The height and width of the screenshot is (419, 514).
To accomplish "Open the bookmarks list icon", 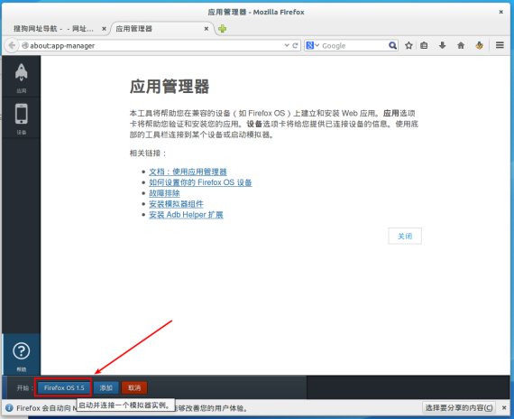I will 424,45.
